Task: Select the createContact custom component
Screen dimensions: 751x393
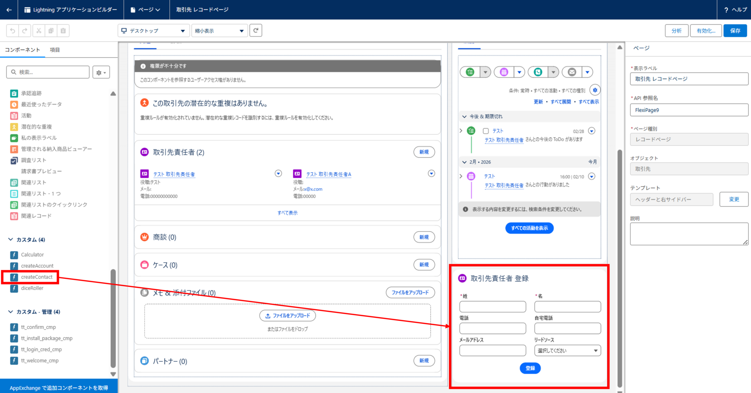Action: click(x=36, y=277)
